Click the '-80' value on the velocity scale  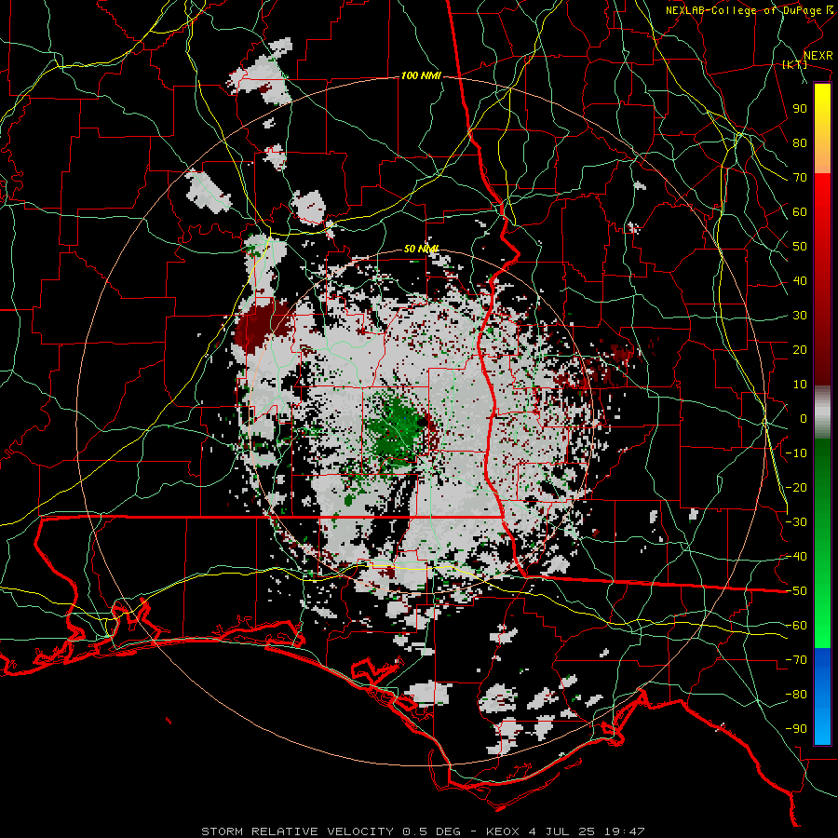(796, 695)
